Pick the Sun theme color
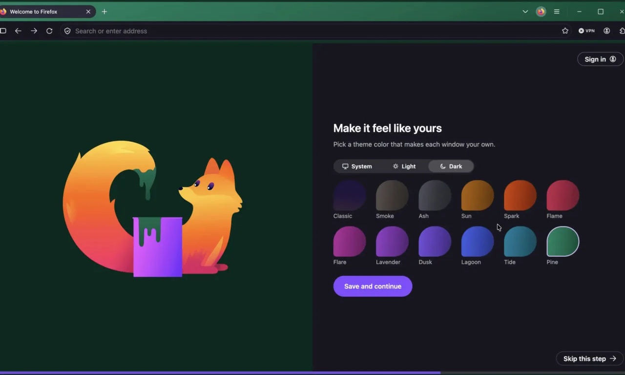The width and height of the screenshot is (625, 375). (x=478, y=196)
